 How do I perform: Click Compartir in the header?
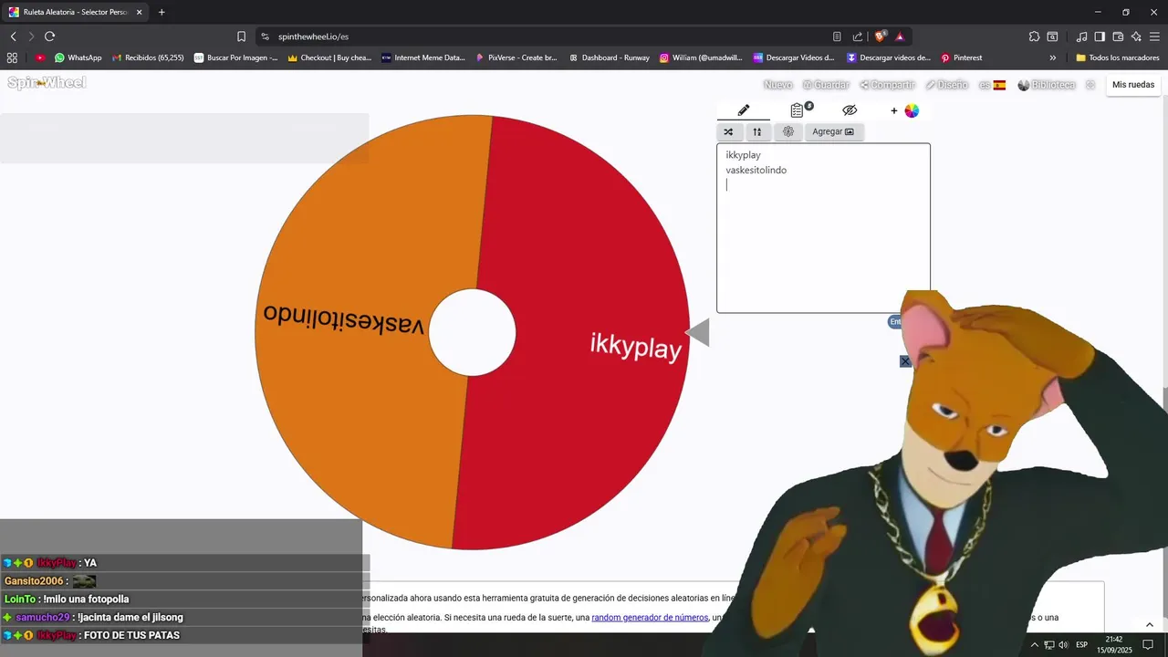pyautogui.click(x=887, y=85)
